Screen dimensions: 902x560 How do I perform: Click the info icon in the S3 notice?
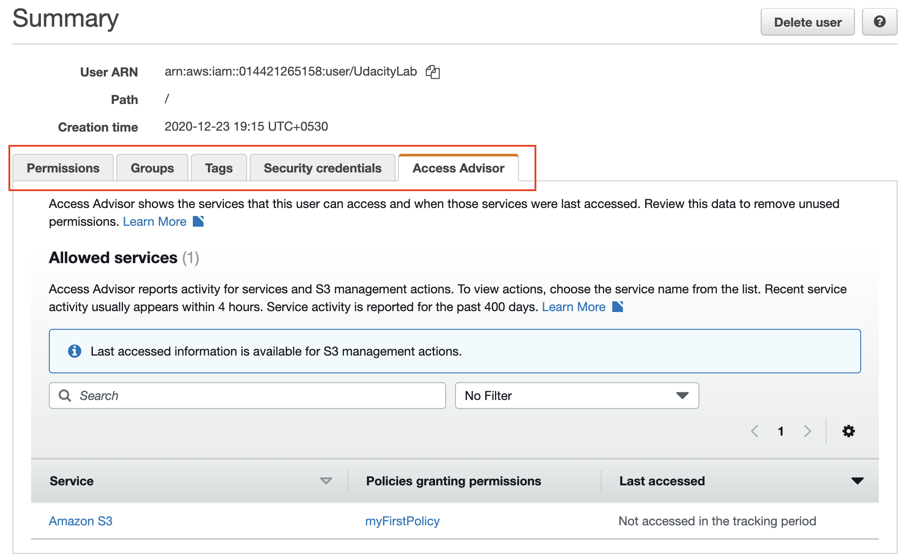[74, 351]
